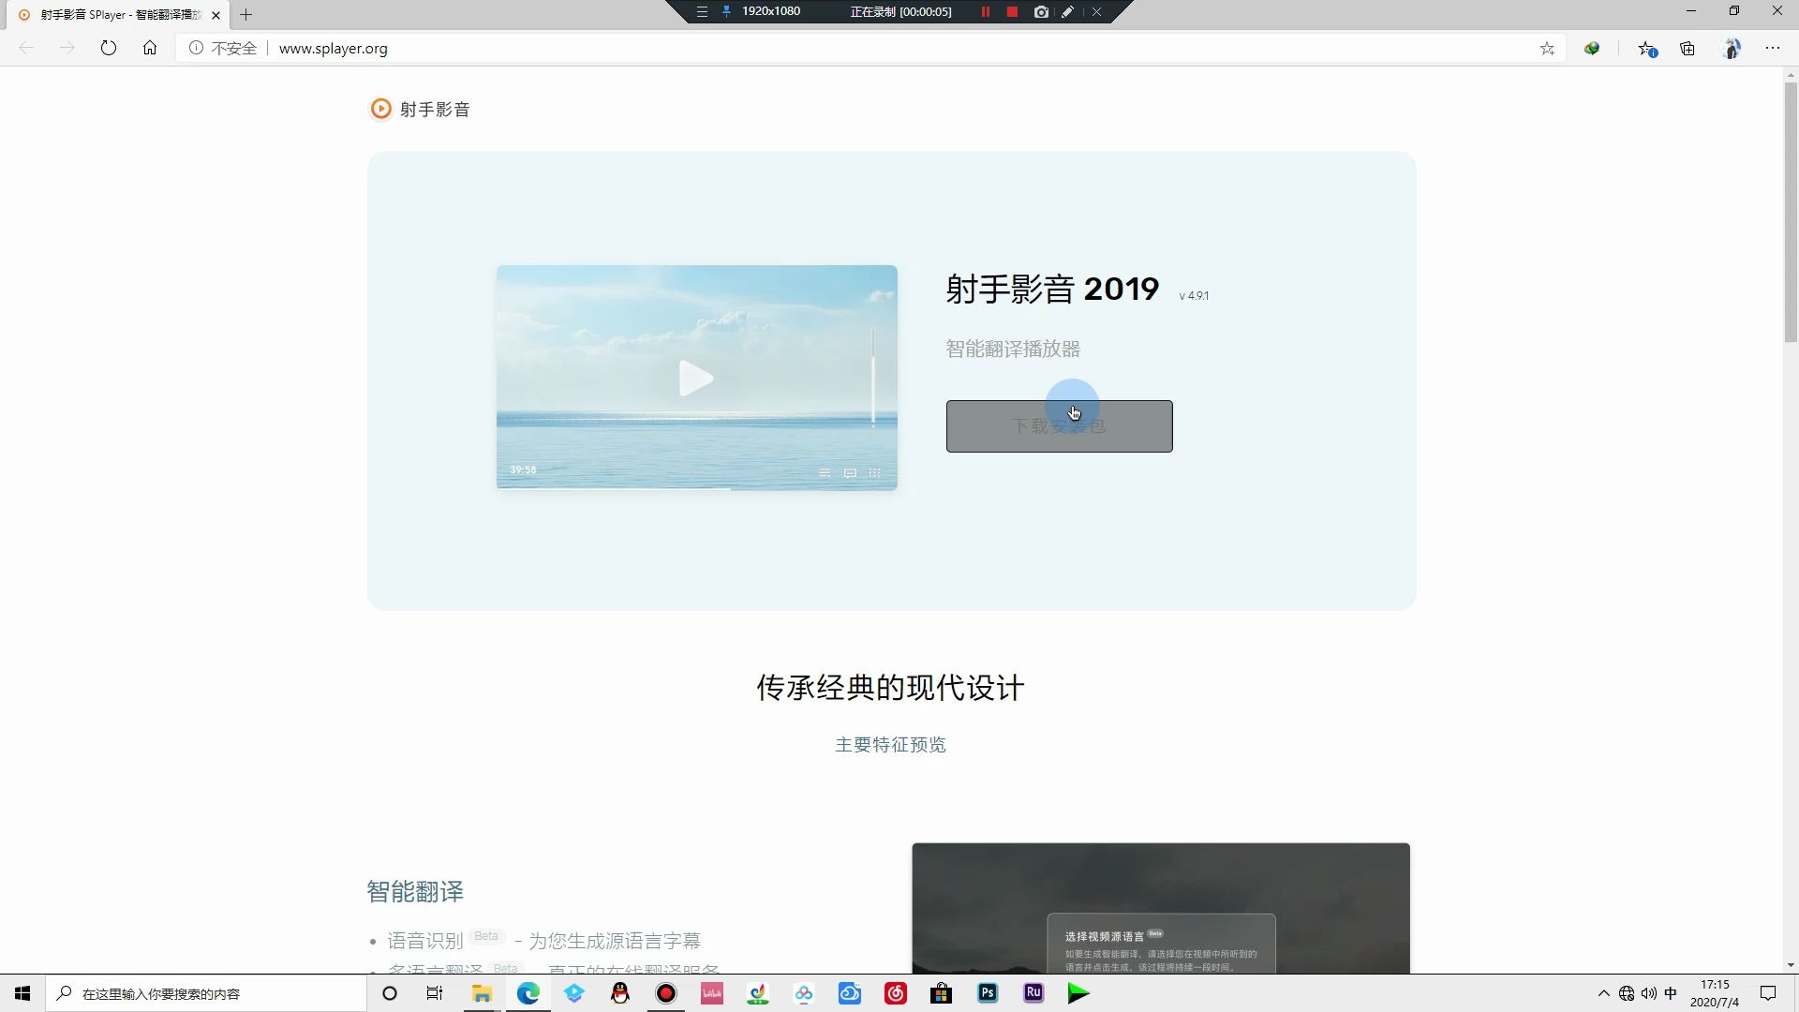This screenshot has width=1799, height=1012.
Task: Open the QQ penguin taskbar icon
Action: tap(620, 993)
